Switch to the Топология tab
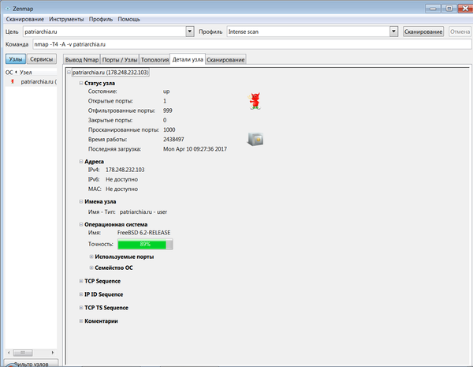Image resolution: width=473 pixels, height=367 pixels. point(155,60)
